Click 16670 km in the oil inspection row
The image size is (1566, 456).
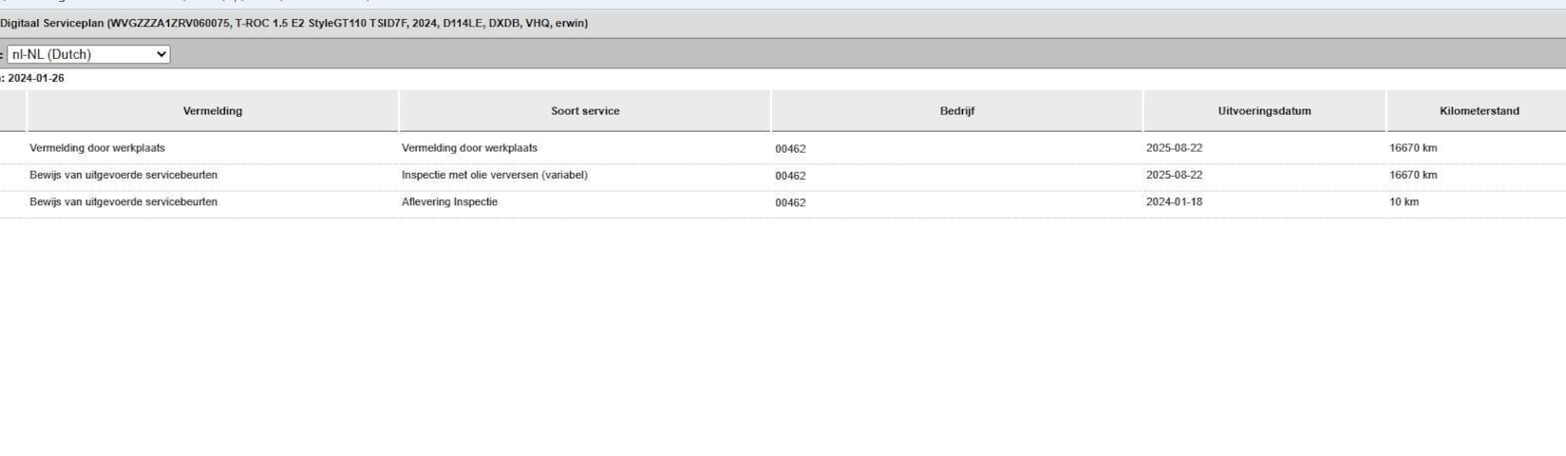(x=1413, y=175)
